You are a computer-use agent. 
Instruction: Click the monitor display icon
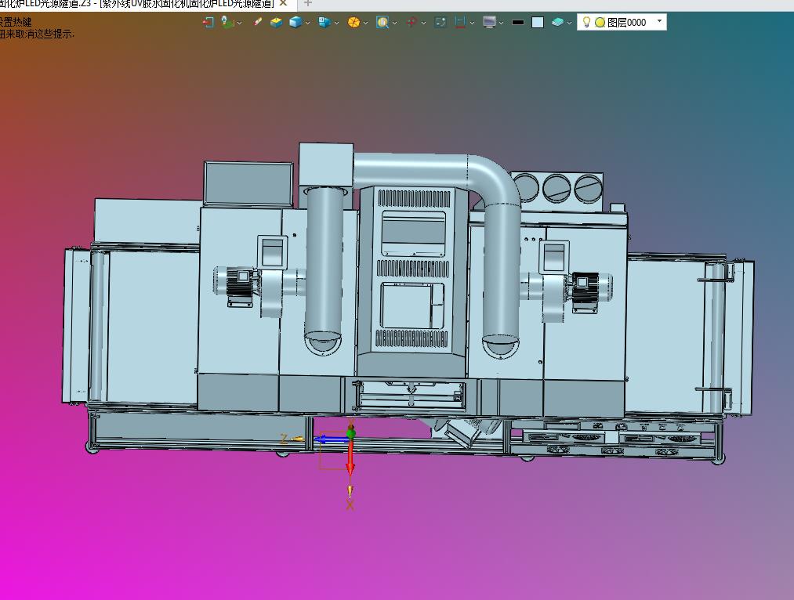[489, 22]
